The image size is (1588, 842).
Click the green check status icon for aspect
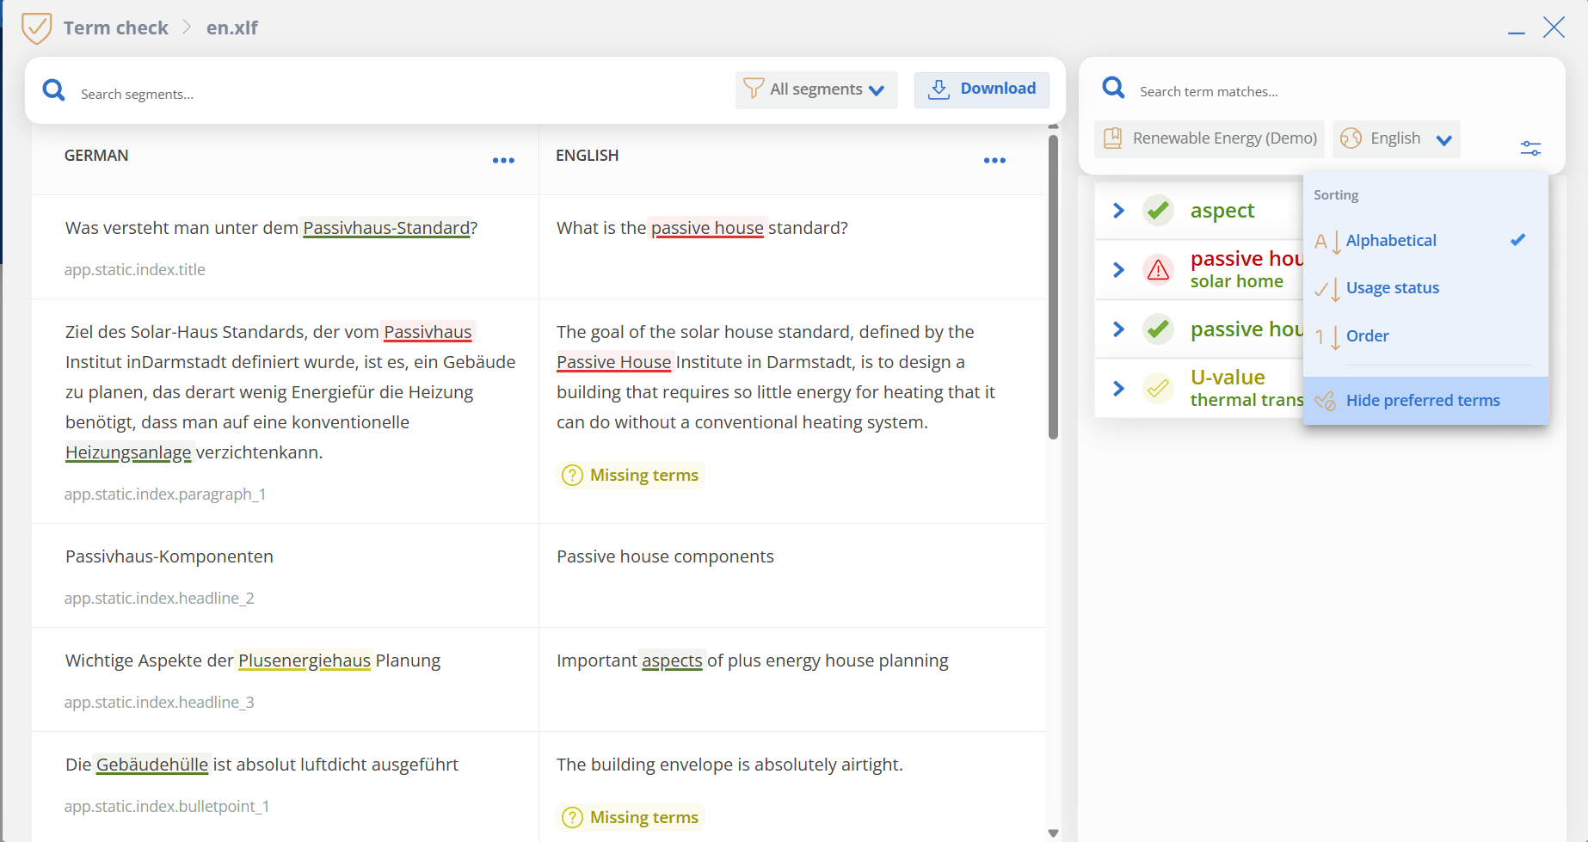coord(1159,210)
